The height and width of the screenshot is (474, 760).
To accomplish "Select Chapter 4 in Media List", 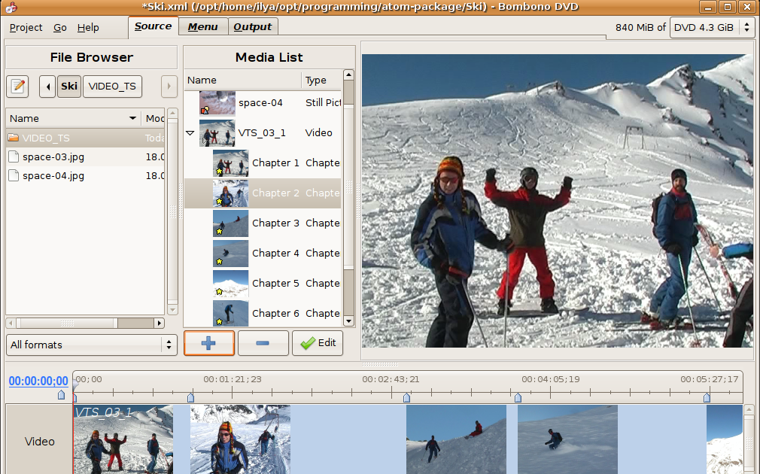I will (x=263, y=253).
